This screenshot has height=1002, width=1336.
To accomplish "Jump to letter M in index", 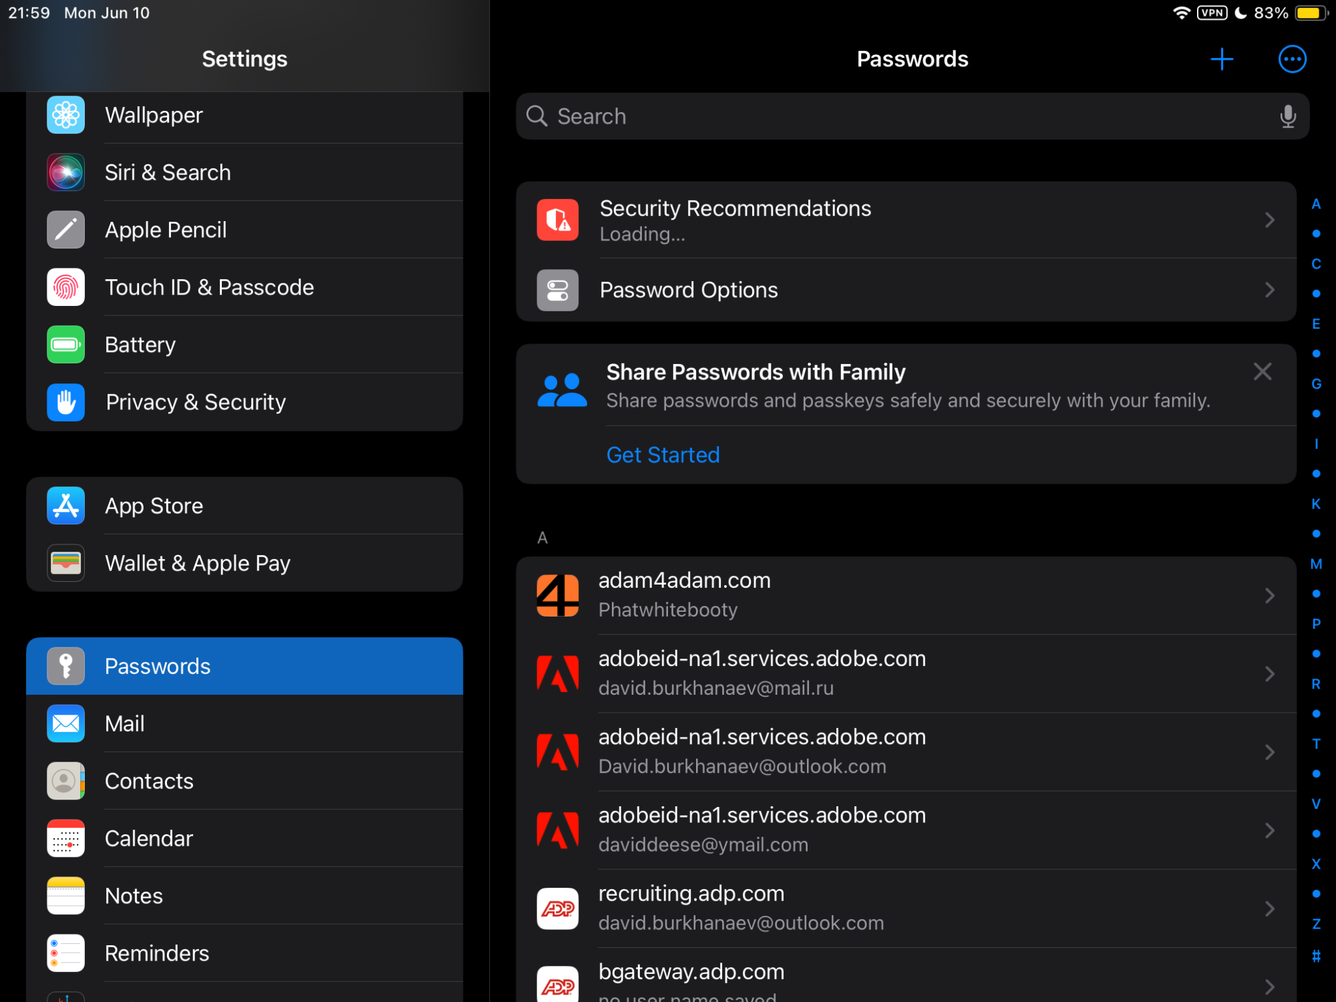I will (1316, 564).
